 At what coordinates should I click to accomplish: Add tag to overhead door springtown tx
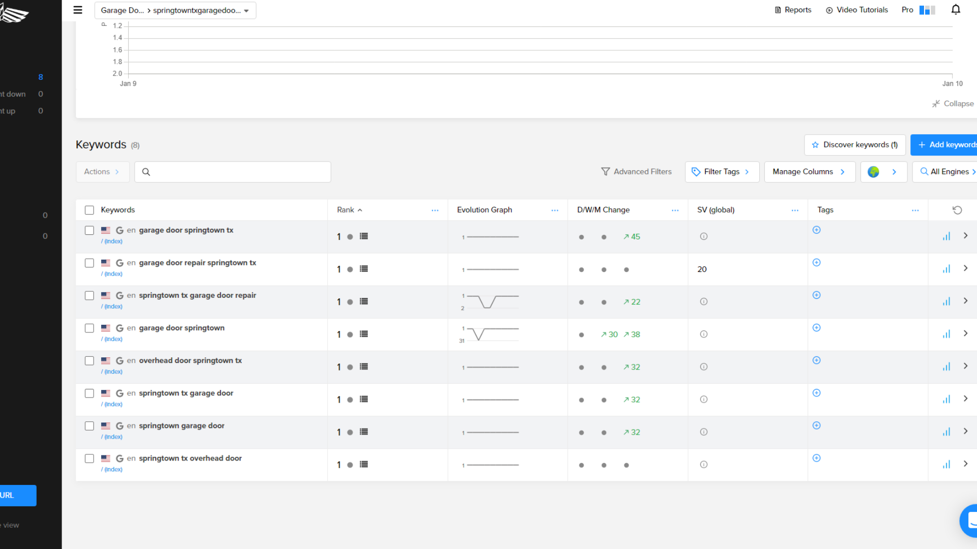817,360
